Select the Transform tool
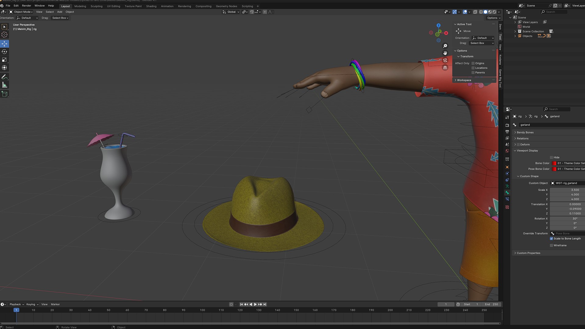Image resolution: width=585 pixels, height=329 pixels. tap(5, 68)
